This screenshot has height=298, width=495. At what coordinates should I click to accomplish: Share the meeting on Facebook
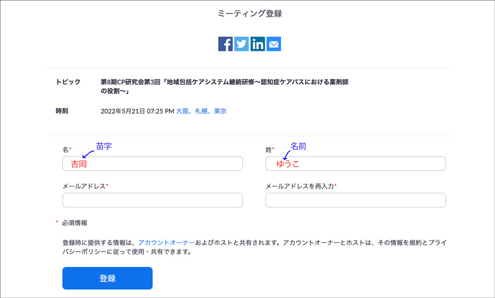(x=225, y=44)
